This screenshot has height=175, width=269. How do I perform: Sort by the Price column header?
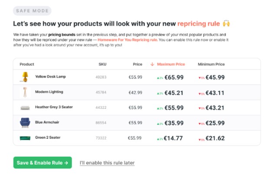click(x=138, y=64)
